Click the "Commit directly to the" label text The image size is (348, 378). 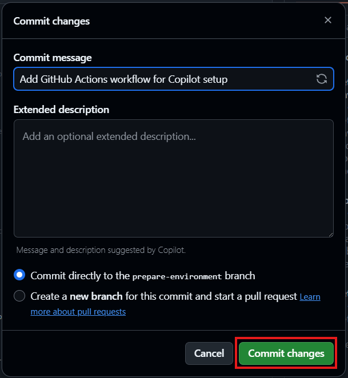(x=80, y=276)
